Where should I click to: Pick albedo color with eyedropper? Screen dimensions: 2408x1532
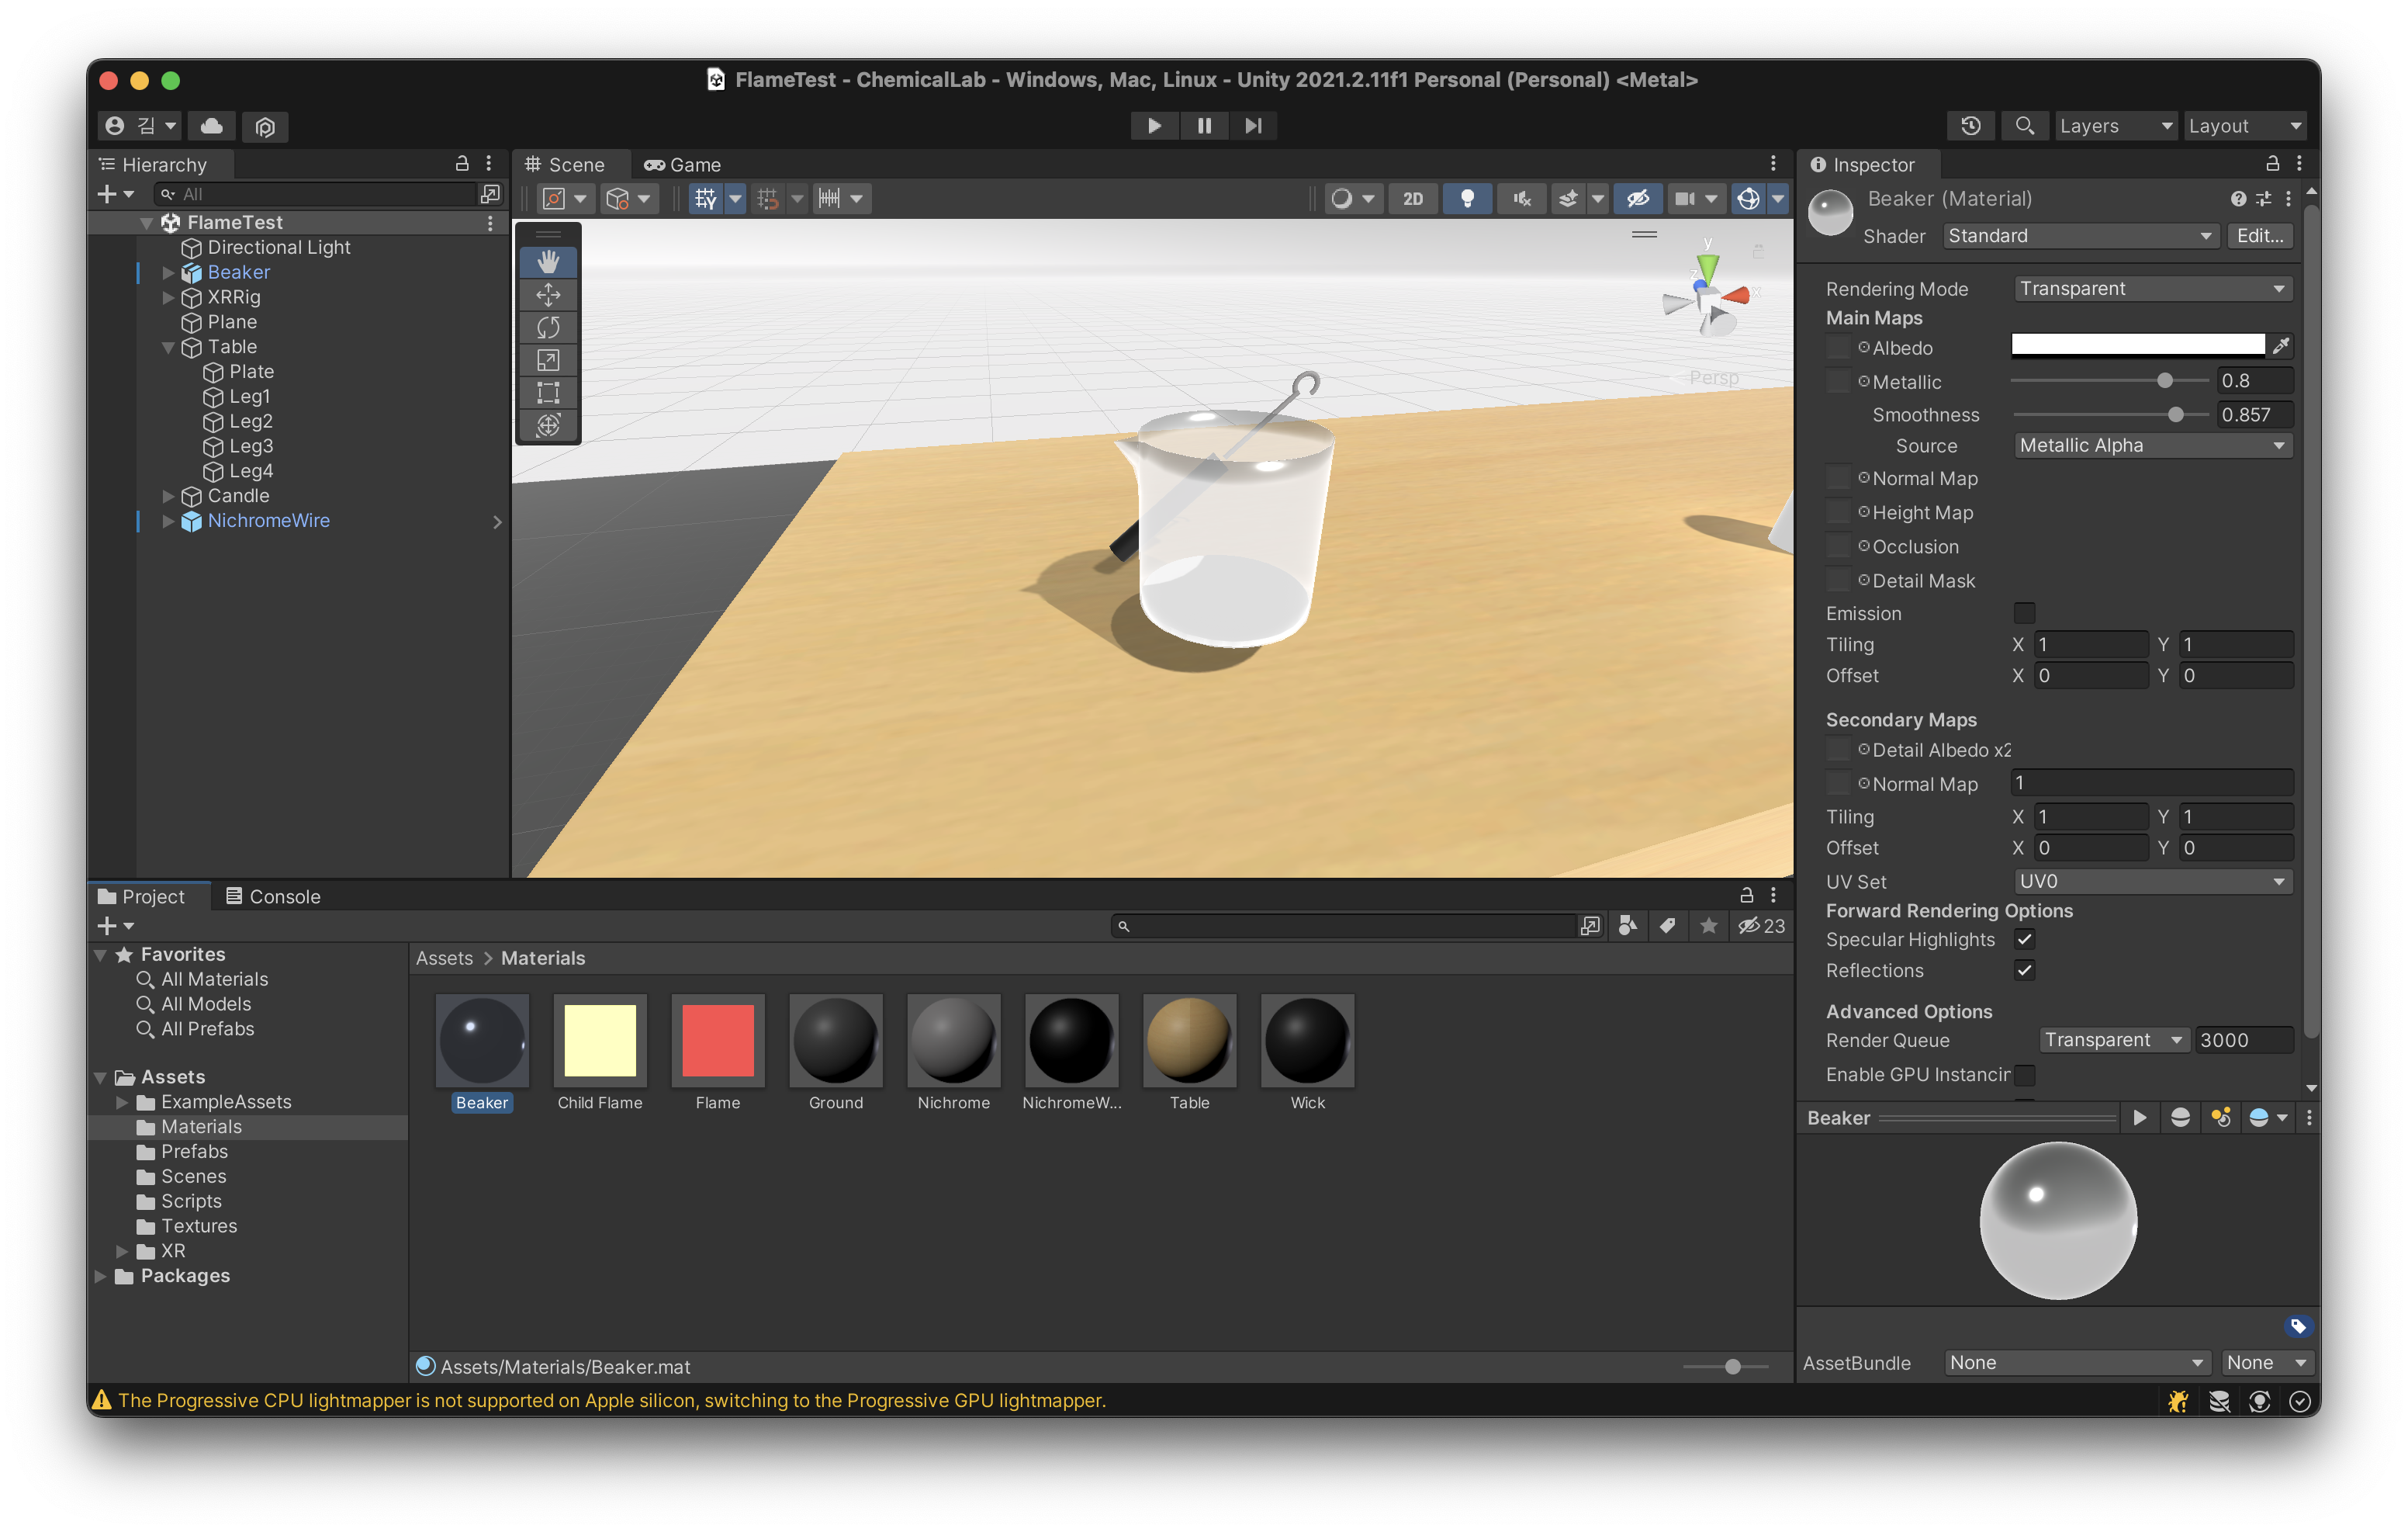[x=2281, y=346]
